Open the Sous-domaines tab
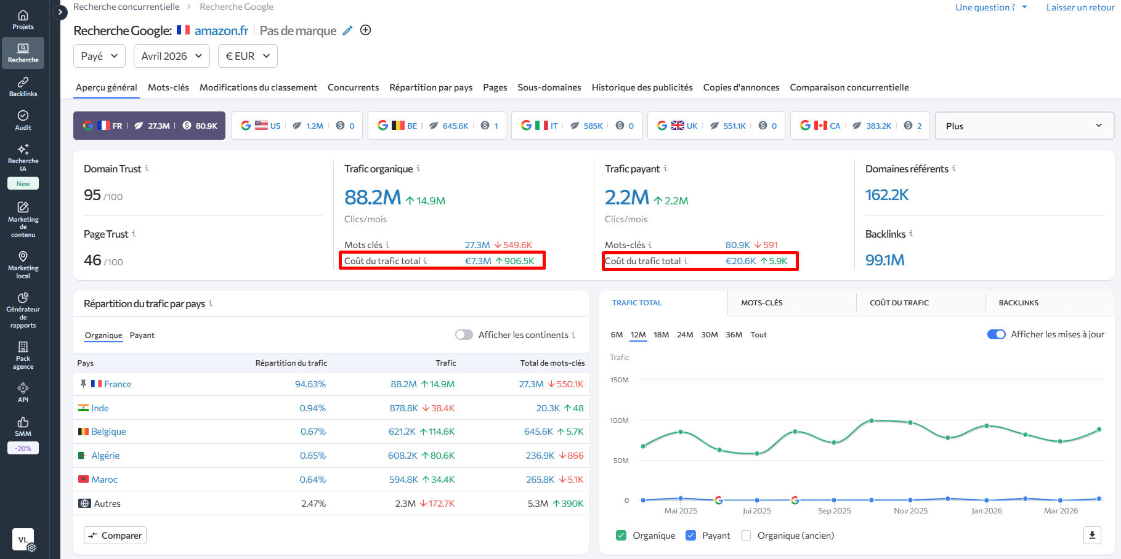 coord(549,87)
